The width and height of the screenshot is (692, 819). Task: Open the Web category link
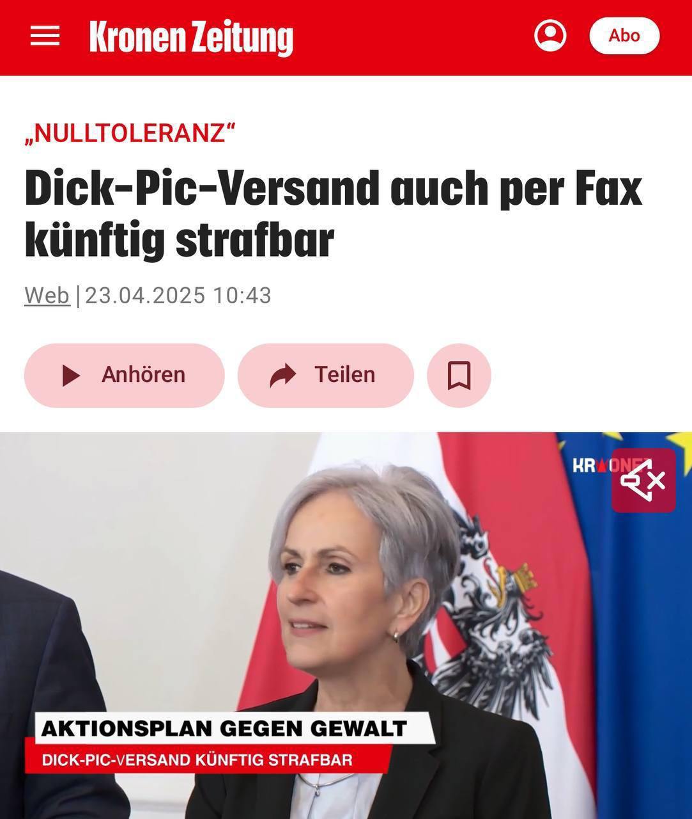pyautogui.click(x=47, y=295)
